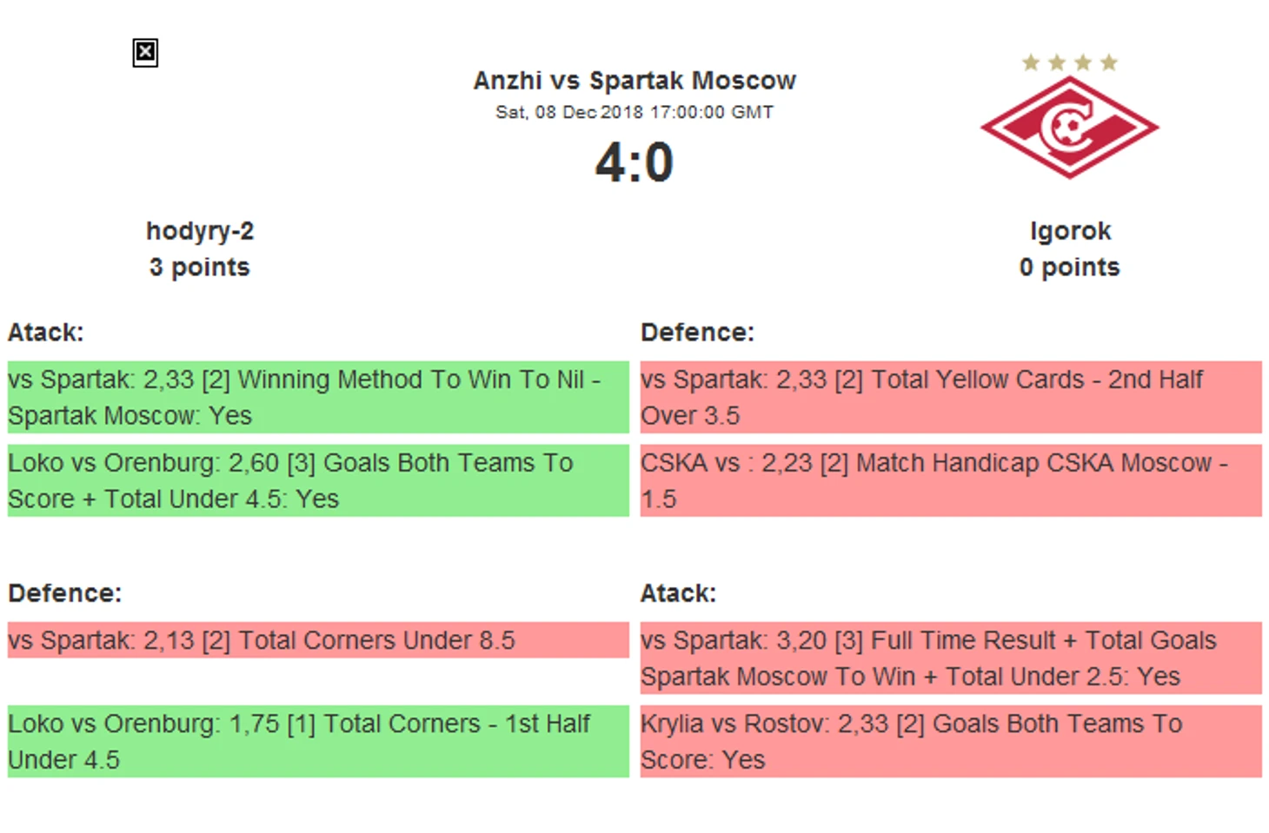Click the Defence: heading under Igorok
The height and width of the screenshot is (833, 1269).
pyautogui.click(x=697, y=333)
